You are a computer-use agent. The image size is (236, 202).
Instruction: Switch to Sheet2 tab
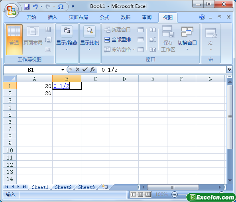pyautogui.click(x=63, y=187)
